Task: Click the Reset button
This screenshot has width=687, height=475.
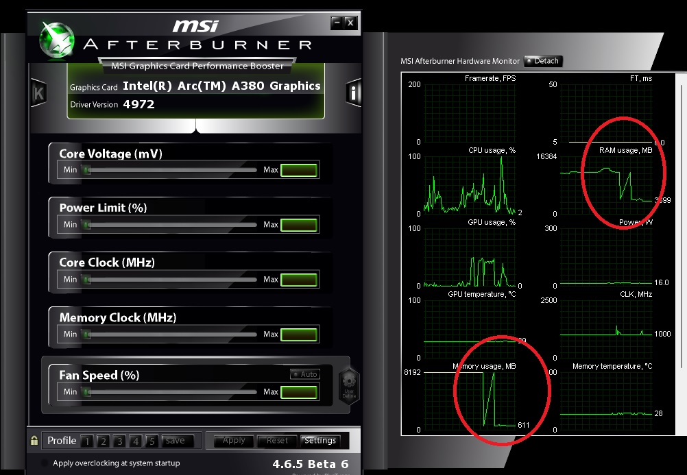Action: 277,440
